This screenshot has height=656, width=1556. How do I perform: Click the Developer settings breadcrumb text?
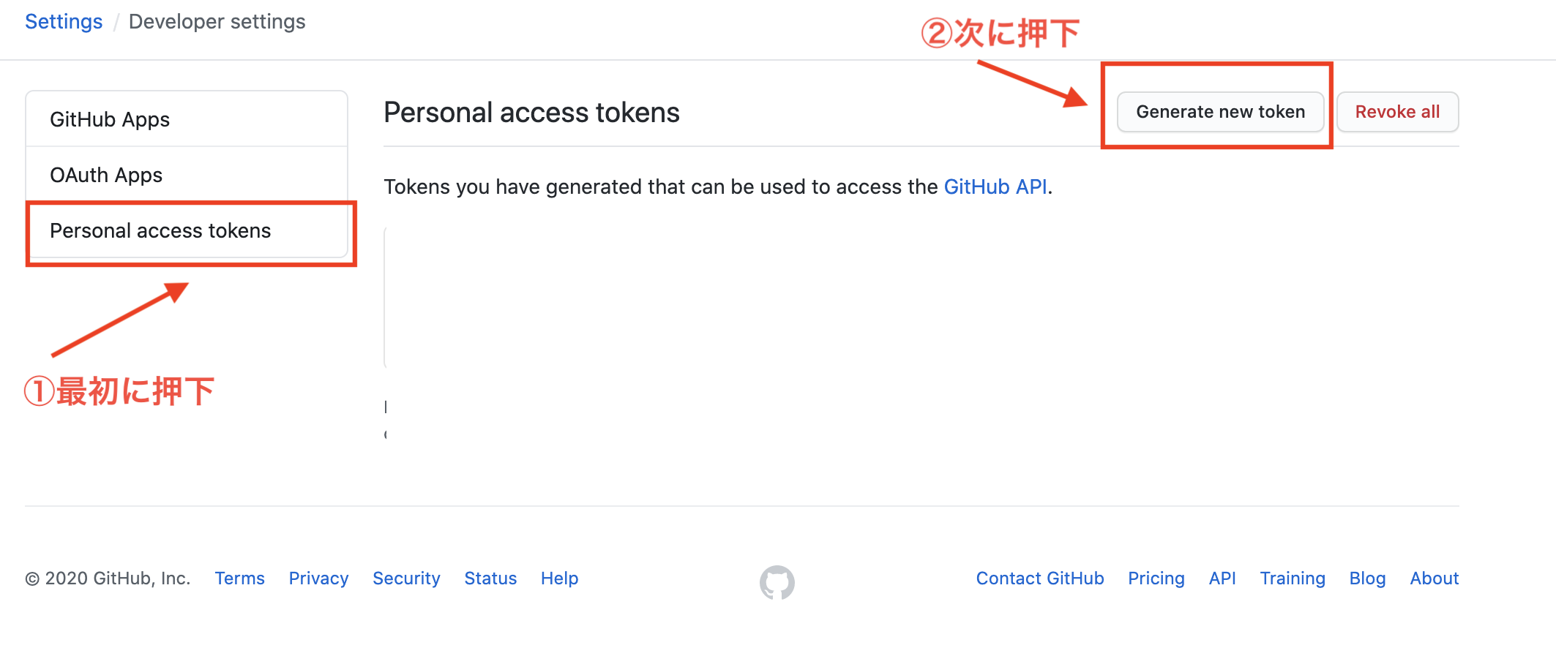point(217,22)
